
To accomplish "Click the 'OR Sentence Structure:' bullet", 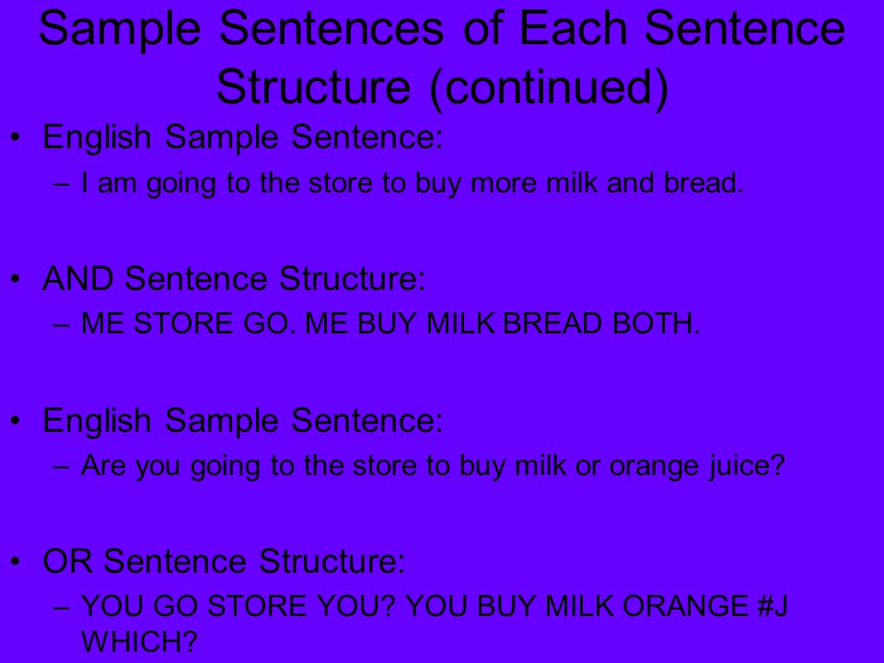I will [x=224, y=562].
